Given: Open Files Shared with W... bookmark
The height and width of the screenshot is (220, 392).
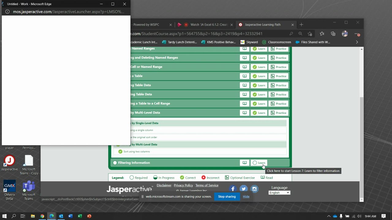Looking at the screenshot, I should 313,42.
